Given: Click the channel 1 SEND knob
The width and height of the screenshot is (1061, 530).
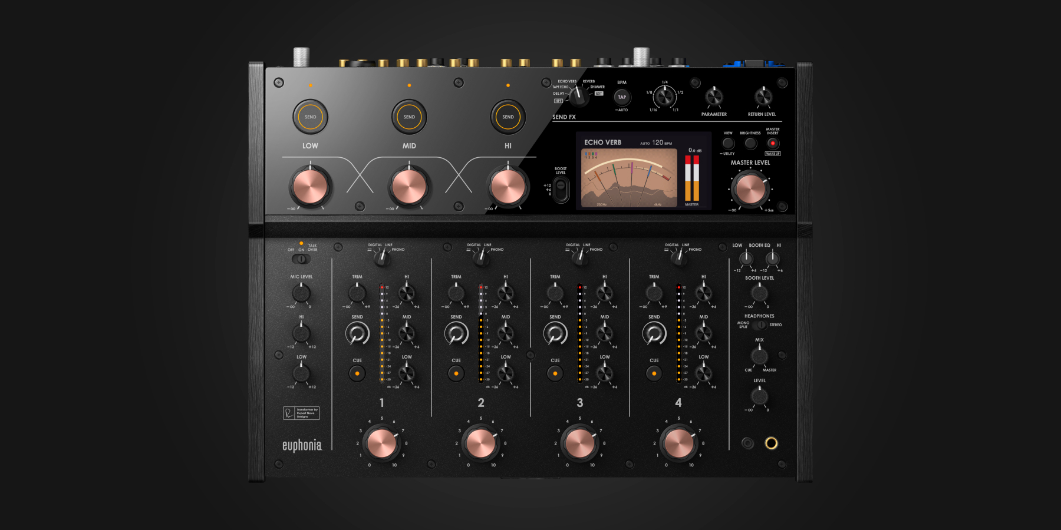Looking at the screenshot, I should click(x=357, y=334).
